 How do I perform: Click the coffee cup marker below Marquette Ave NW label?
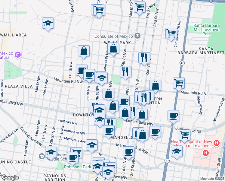[x=128, y=152]
